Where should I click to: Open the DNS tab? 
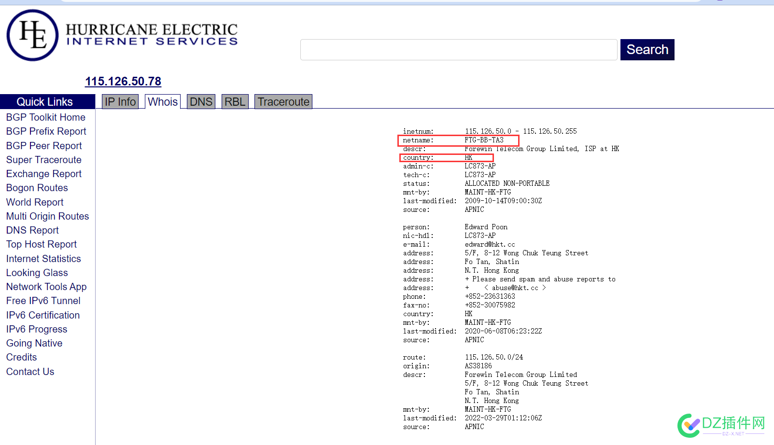201,102
